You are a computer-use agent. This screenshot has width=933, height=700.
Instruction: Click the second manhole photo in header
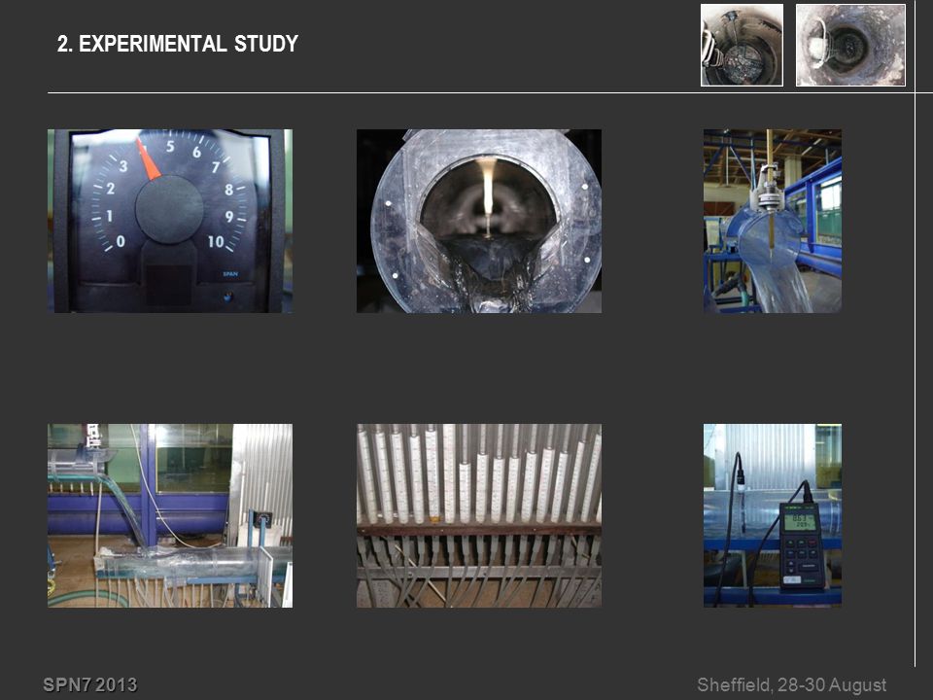(851, 46)
